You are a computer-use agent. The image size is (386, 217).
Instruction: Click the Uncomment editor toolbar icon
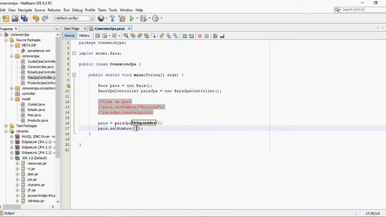point(222,36)
